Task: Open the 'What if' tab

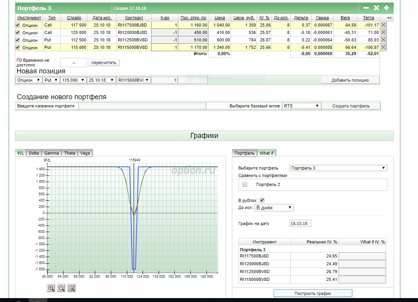Action: click(x=266, y=153)
